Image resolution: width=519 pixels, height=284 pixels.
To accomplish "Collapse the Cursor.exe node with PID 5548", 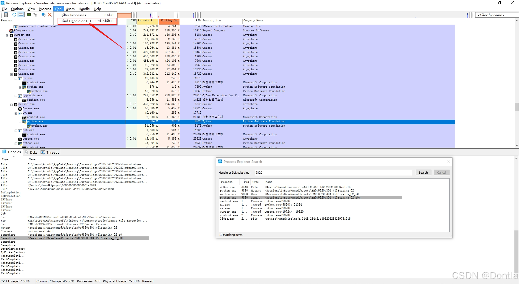I will [x=12, y=105].
